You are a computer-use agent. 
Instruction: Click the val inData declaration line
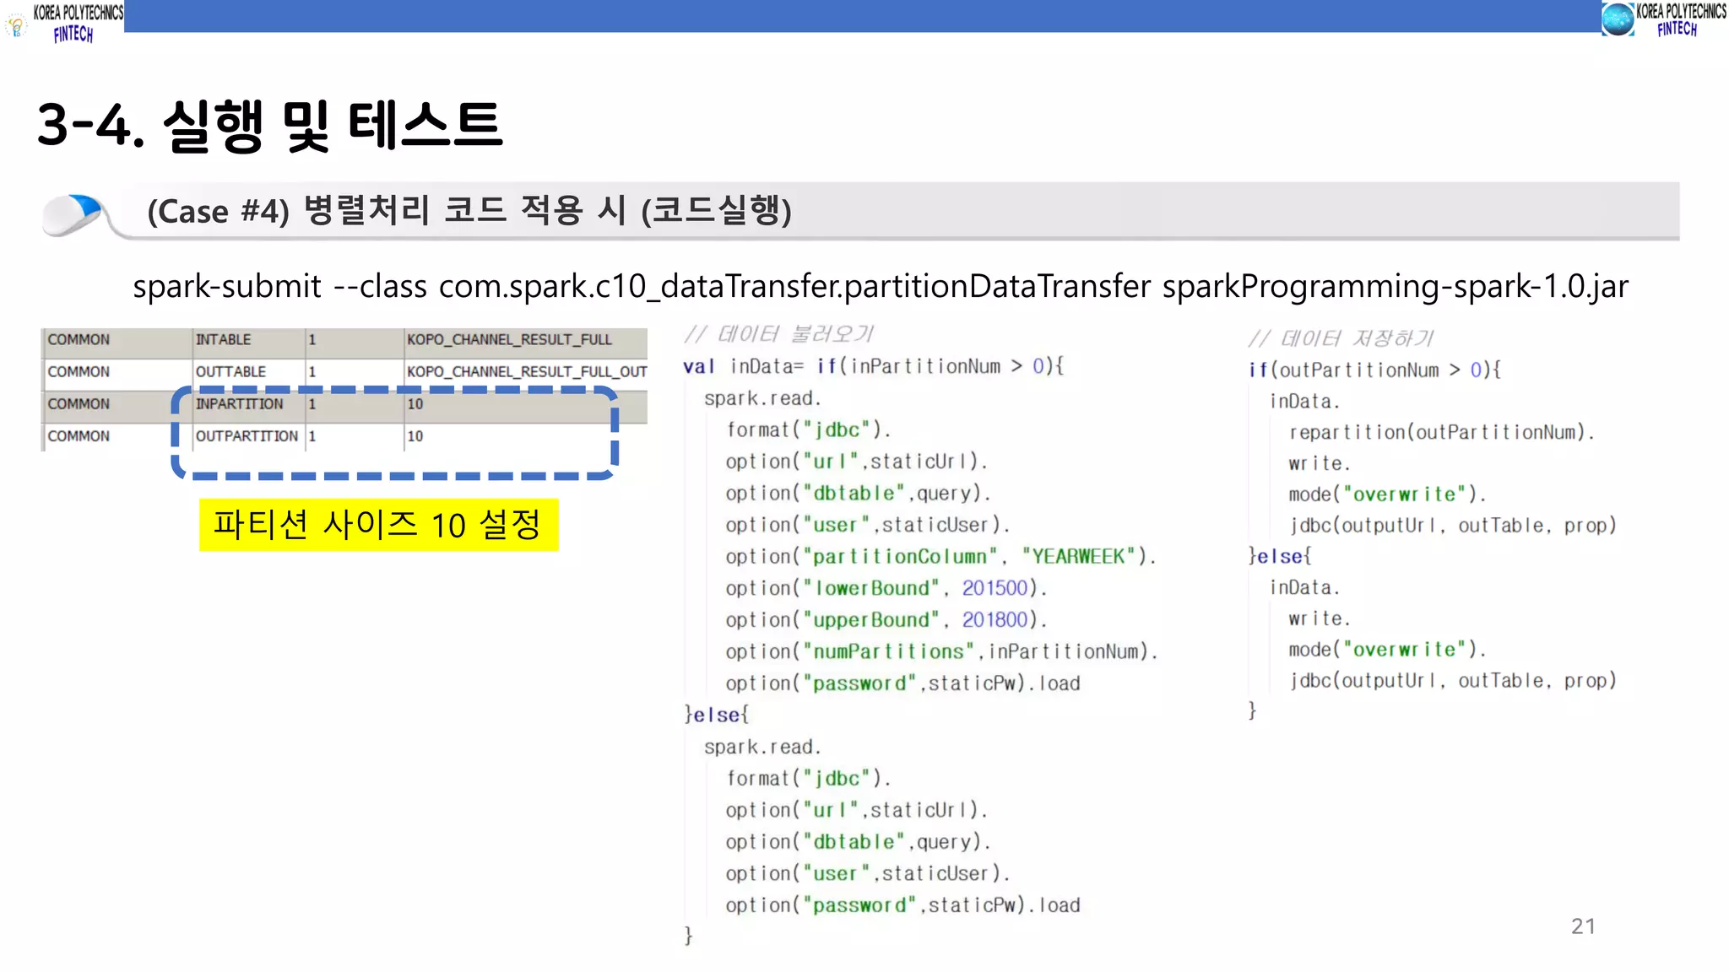point(873,366)
